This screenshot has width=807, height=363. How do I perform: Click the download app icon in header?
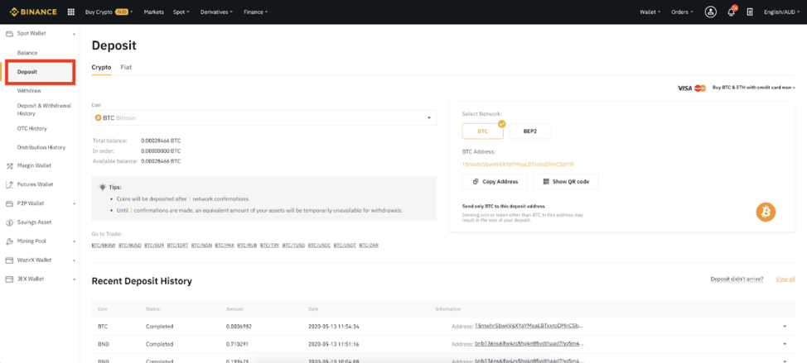pos(750,12)
